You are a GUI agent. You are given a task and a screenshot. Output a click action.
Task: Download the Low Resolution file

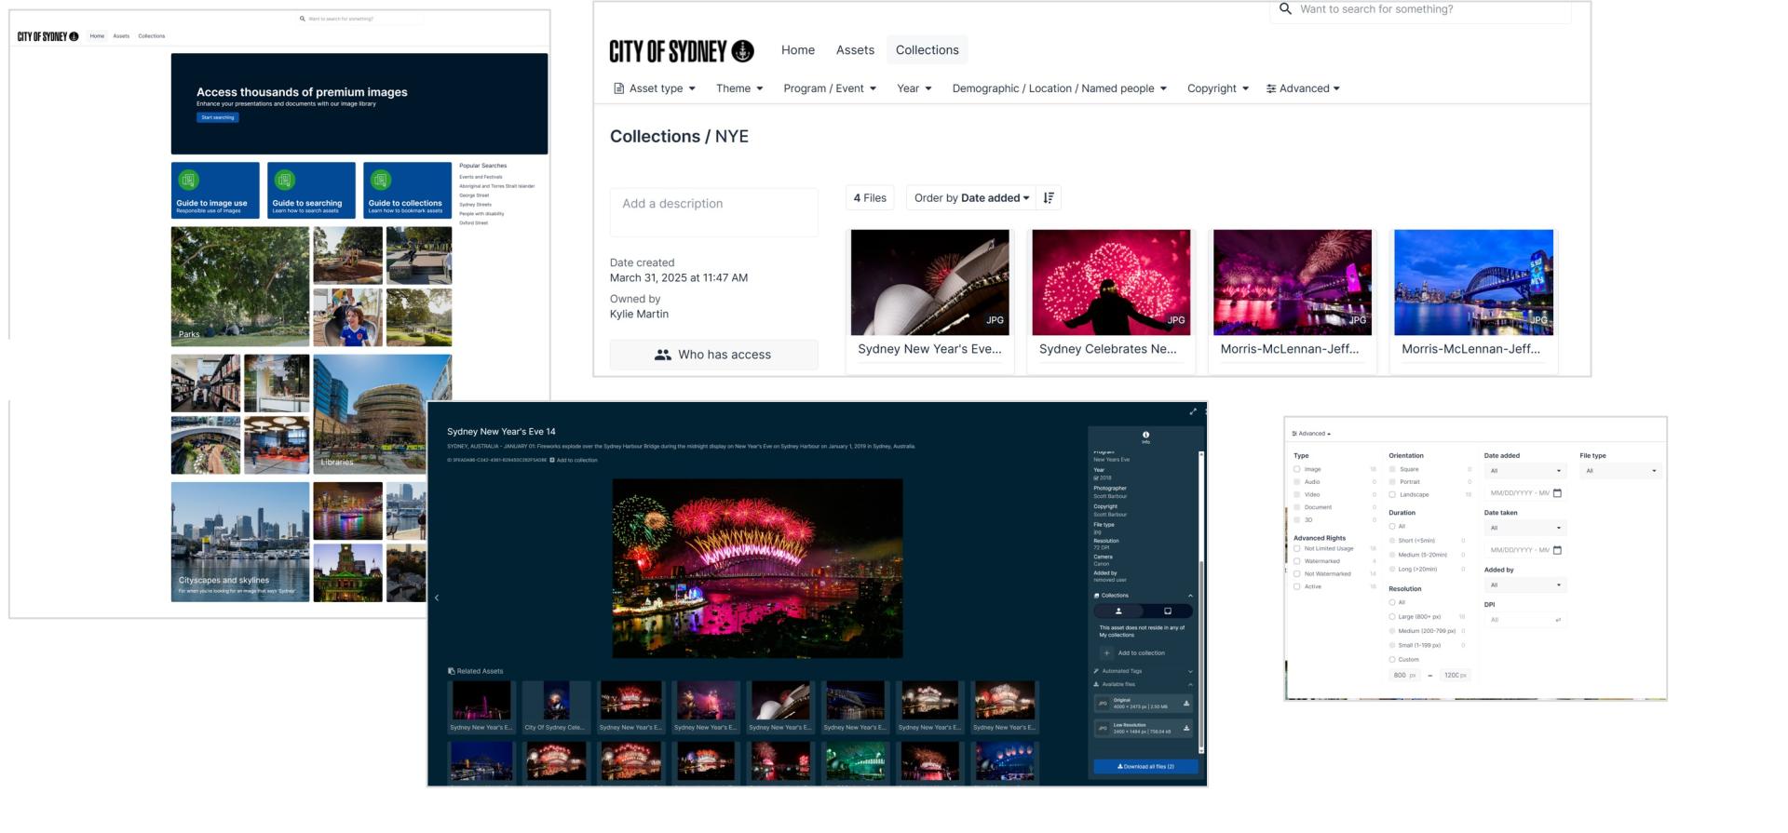[1185, 728]
